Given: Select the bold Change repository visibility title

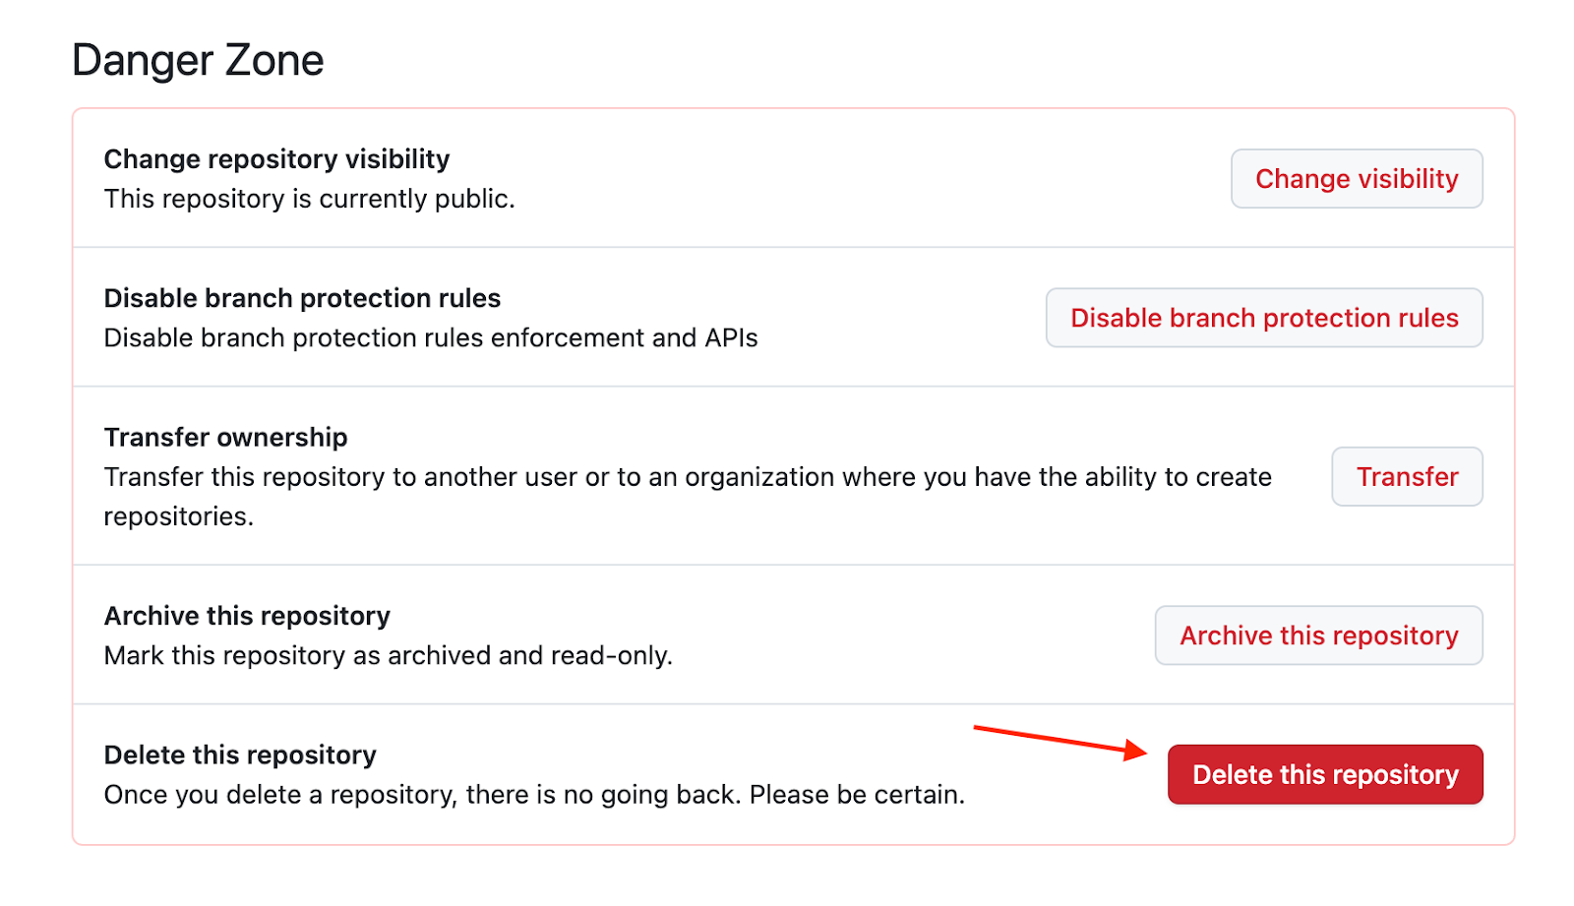Looking at the screenshot, I should tap(276, 159).
